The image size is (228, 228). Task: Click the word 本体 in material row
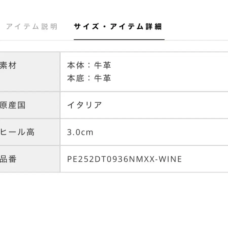point(75,66)
